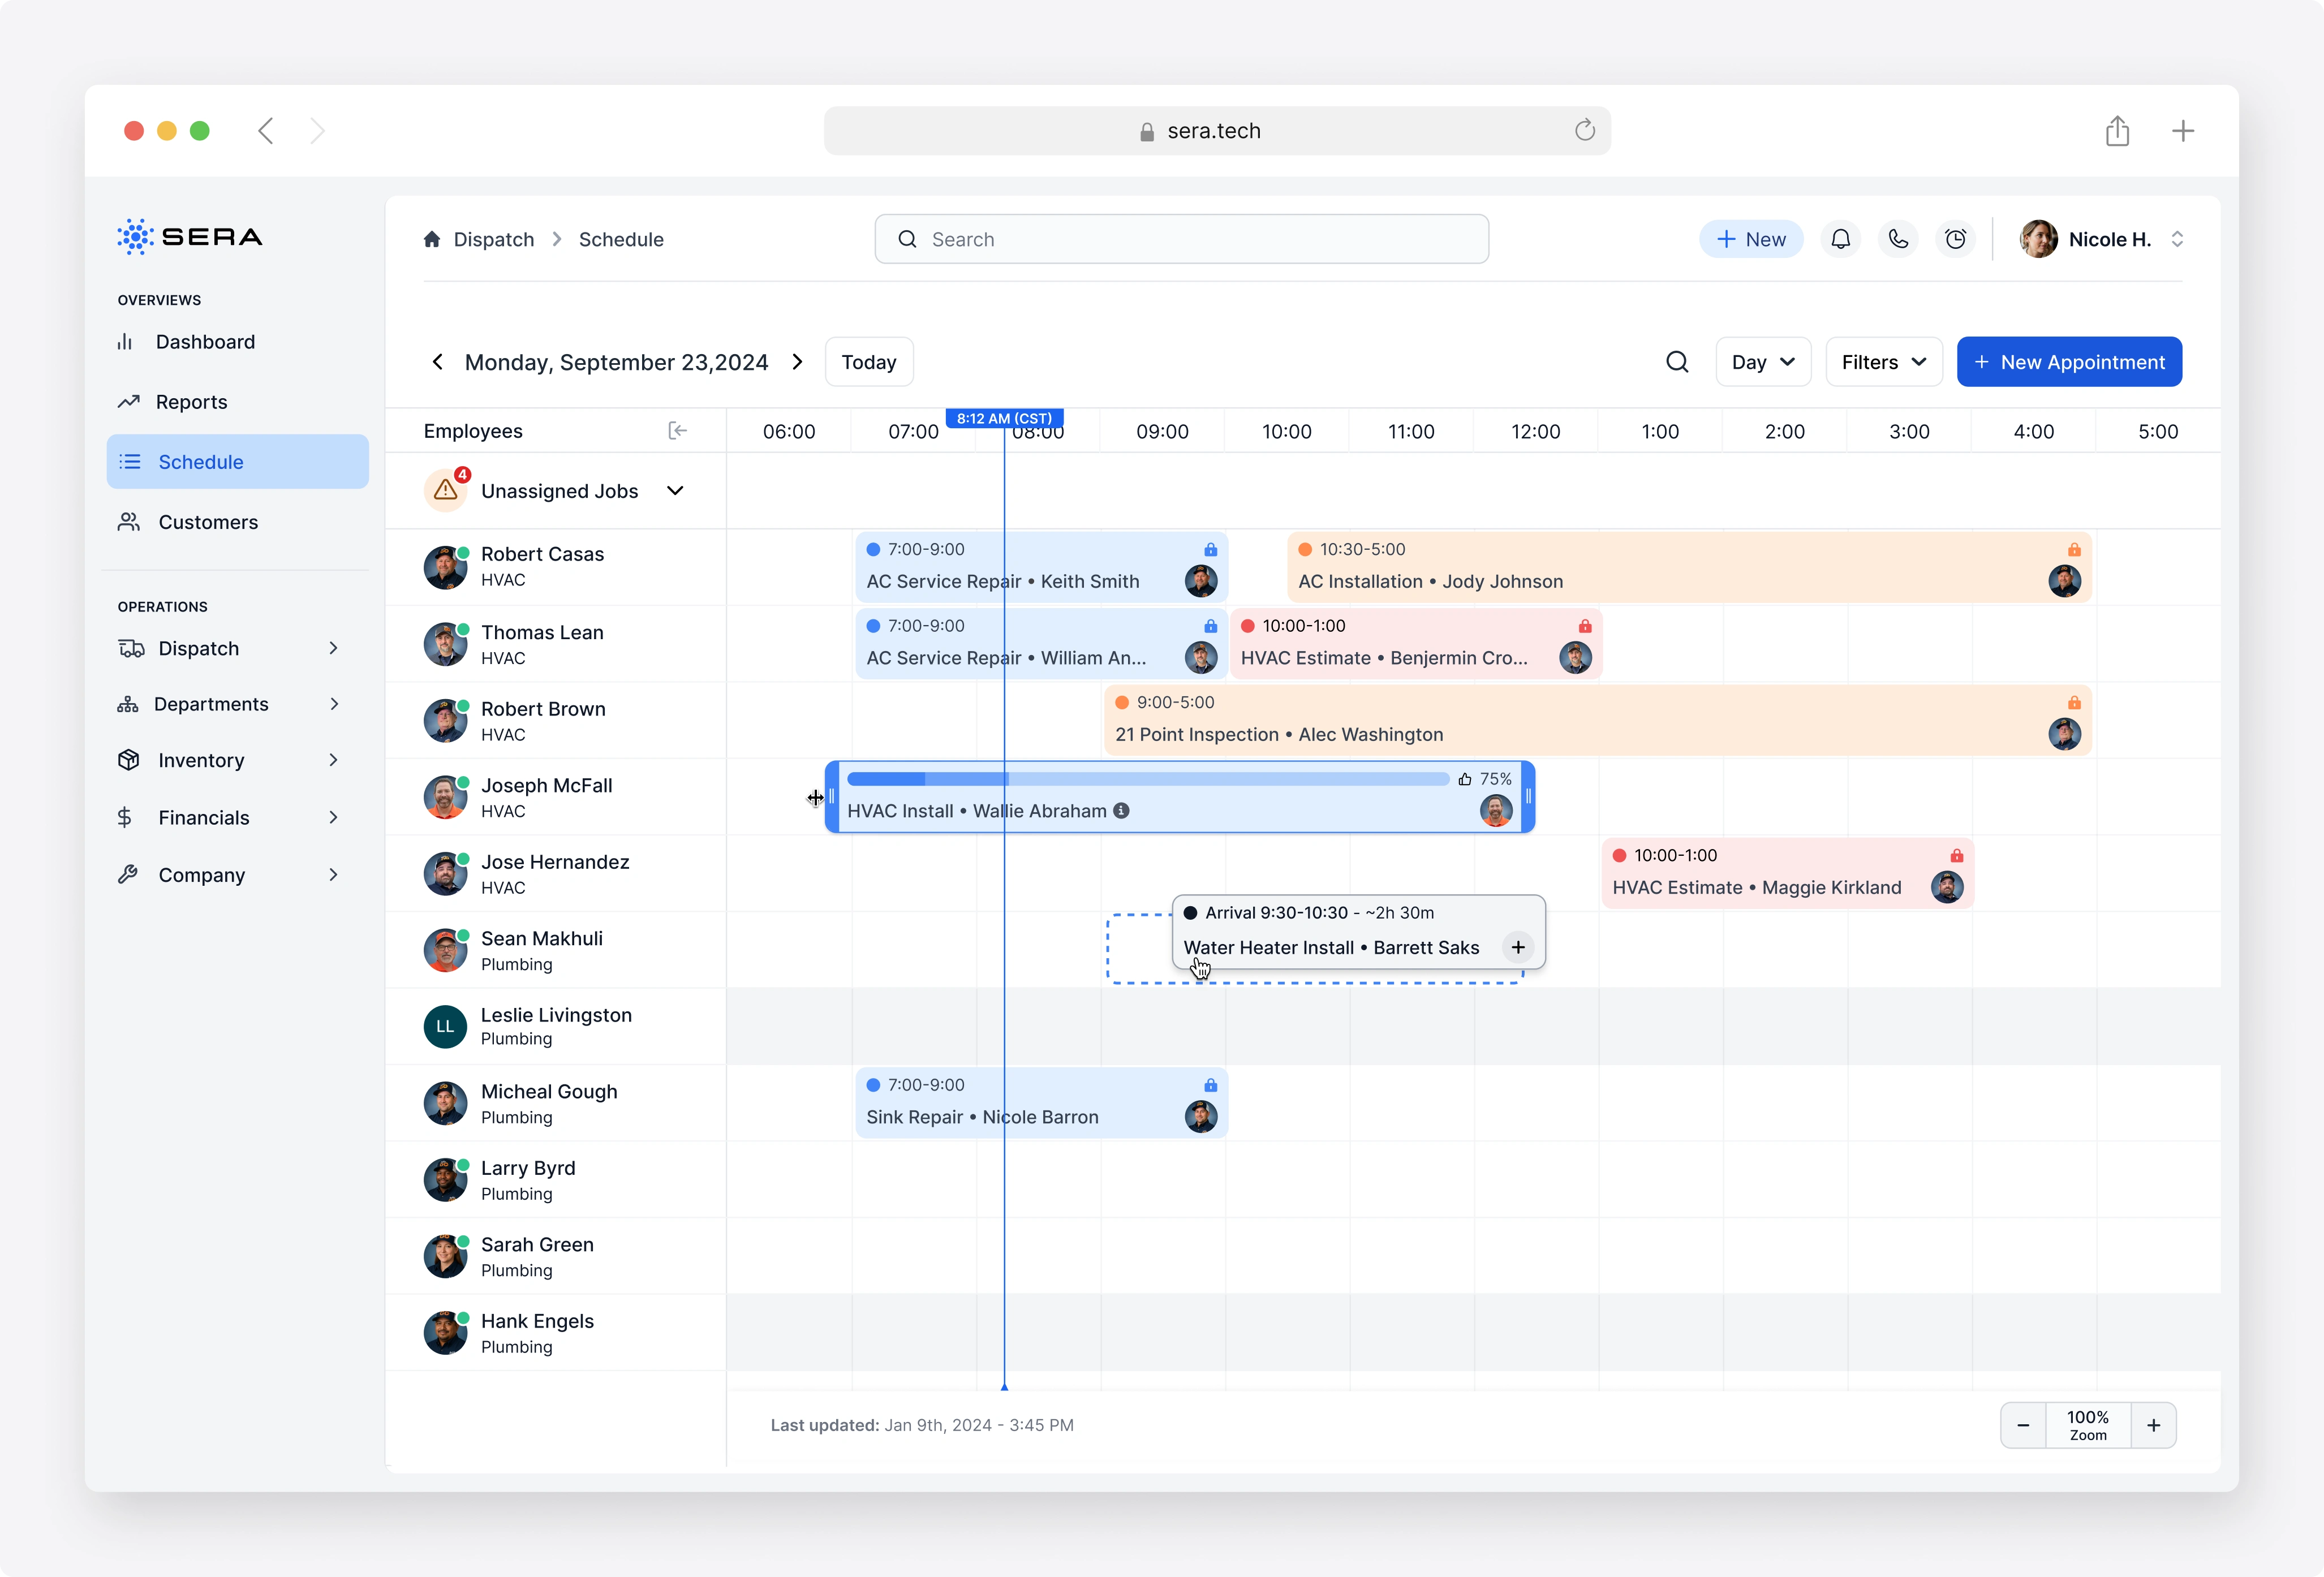This screenshot has height=1577, width=2324.
Task: Toggle lock on HVAC Estimate Maggie Kirkland job
Action: click(1956, 856)
